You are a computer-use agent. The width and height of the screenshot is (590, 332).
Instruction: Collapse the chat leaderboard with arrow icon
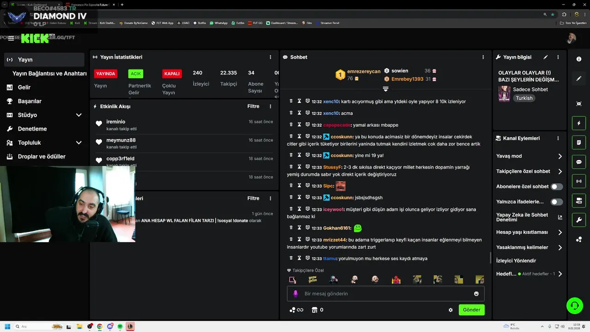click(x=386, y=89)
